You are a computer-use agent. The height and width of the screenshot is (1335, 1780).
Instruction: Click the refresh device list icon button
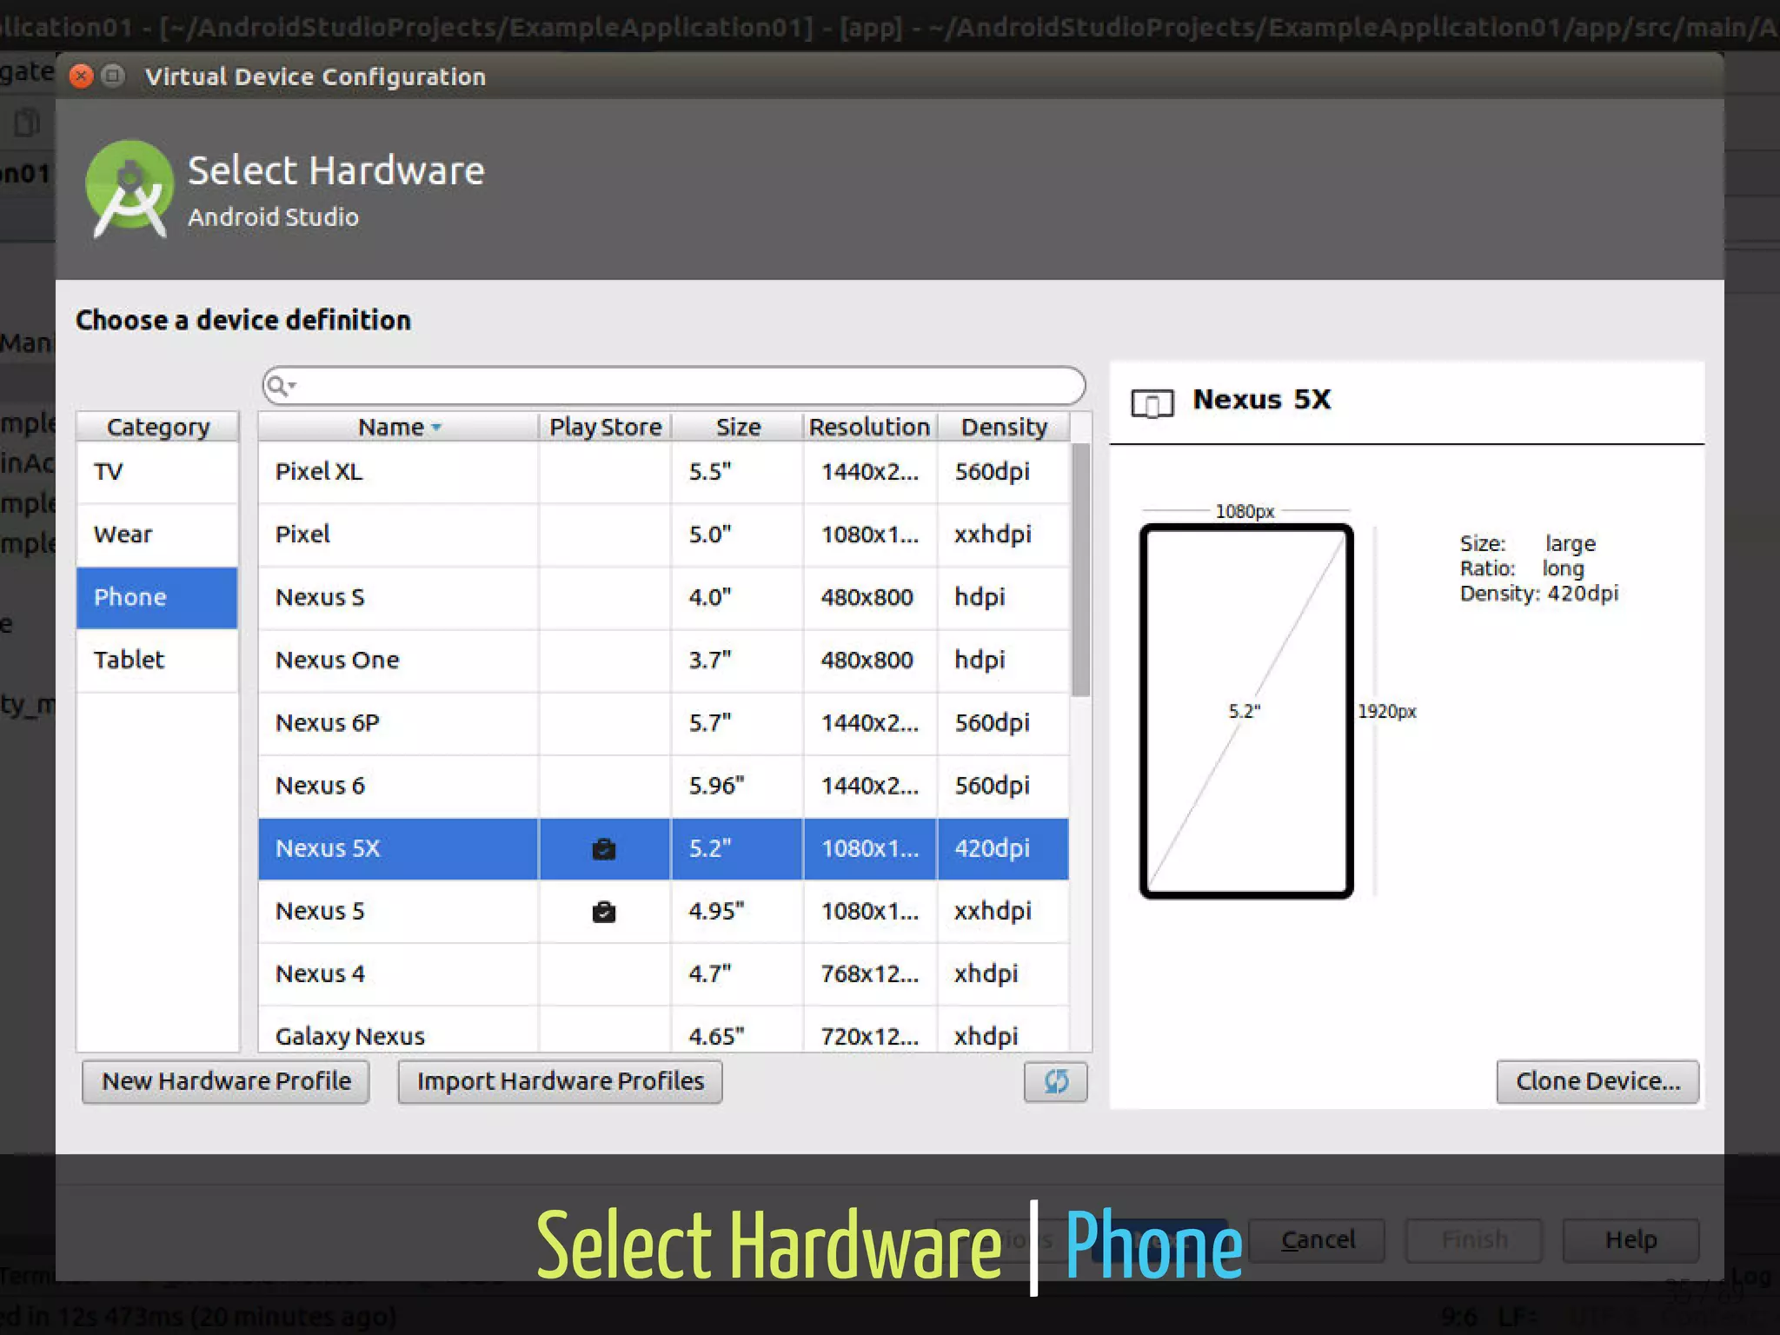click(1055, 1081)
